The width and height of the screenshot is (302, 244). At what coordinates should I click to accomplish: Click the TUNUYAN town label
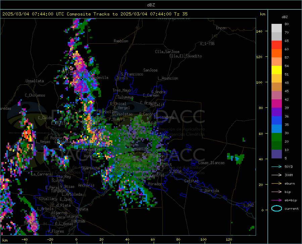tap(78, 222)
